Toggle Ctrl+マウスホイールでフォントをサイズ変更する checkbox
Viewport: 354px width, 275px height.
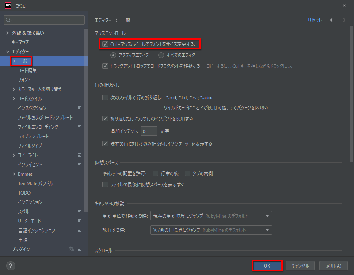click(x=105, y=44)
